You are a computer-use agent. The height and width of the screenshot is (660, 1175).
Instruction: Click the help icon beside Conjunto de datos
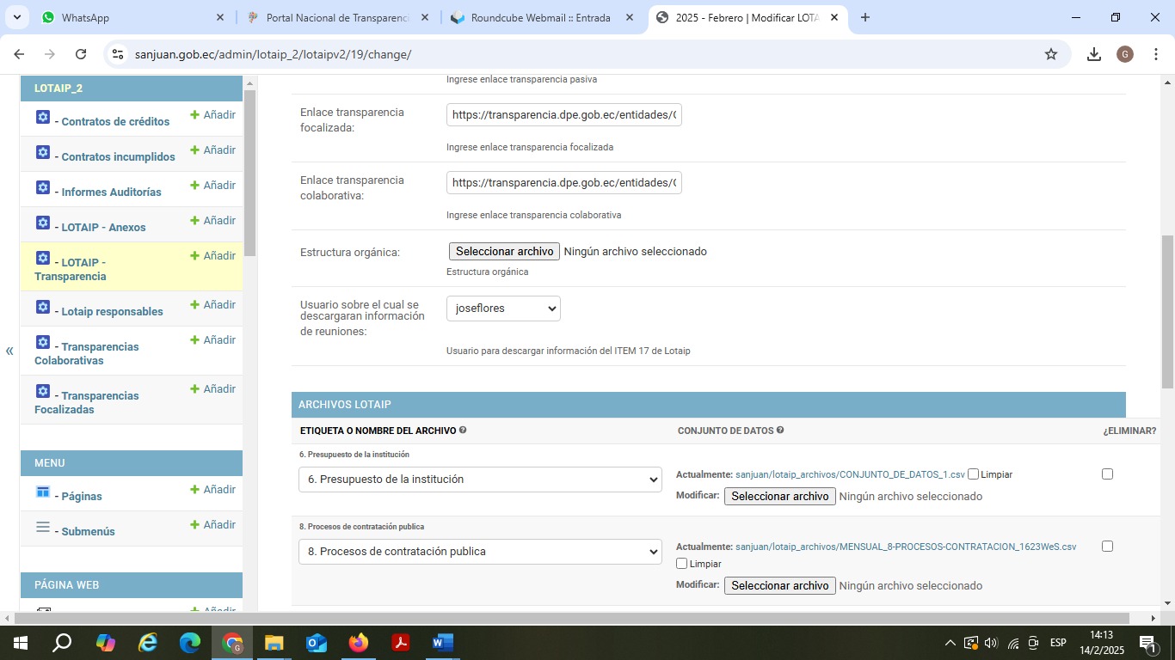tap(780, 431)
